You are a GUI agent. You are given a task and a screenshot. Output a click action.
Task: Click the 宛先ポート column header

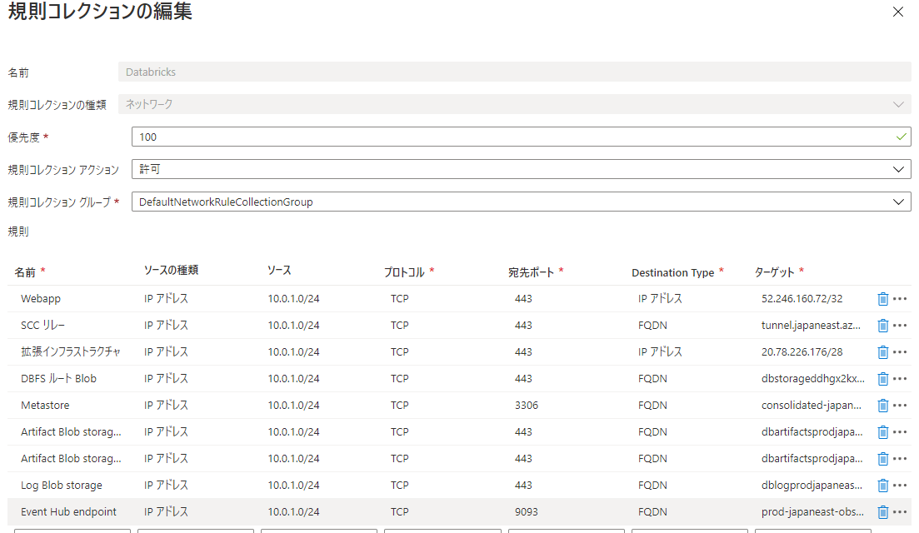pos(531,272)
